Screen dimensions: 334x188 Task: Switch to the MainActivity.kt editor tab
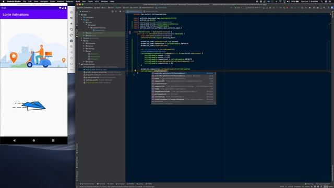pos(134,11)
